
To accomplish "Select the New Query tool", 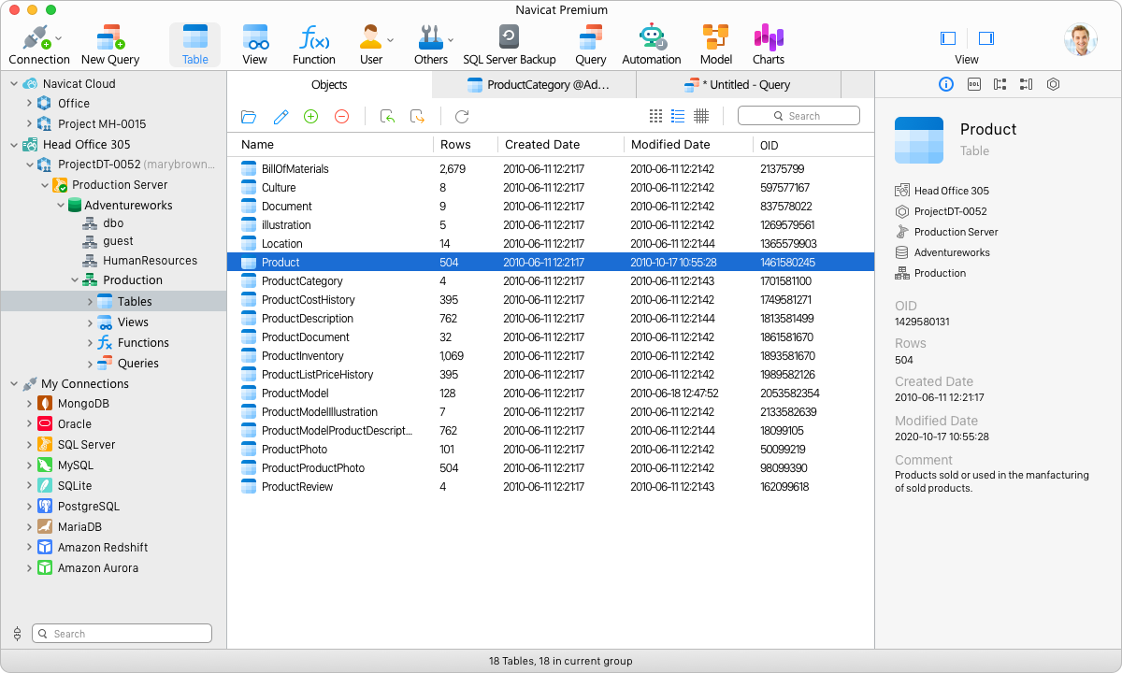I will [110, 42].
